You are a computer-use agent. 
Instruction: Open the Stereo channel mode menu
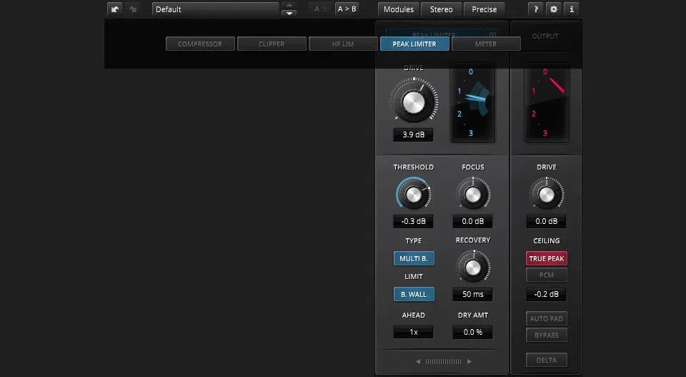pos(441,9)
